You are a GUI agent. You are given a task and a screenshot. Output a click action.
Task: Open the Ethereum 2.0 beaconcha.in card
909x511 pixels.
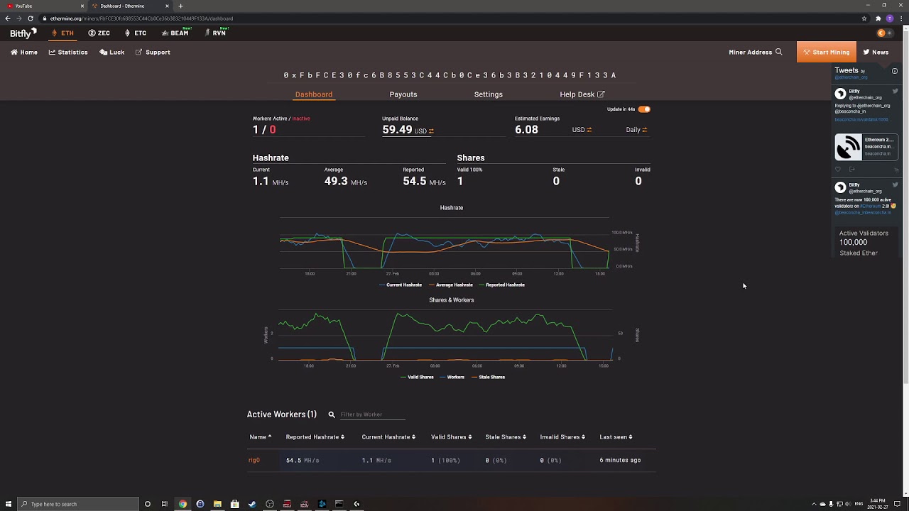(866, 148)
